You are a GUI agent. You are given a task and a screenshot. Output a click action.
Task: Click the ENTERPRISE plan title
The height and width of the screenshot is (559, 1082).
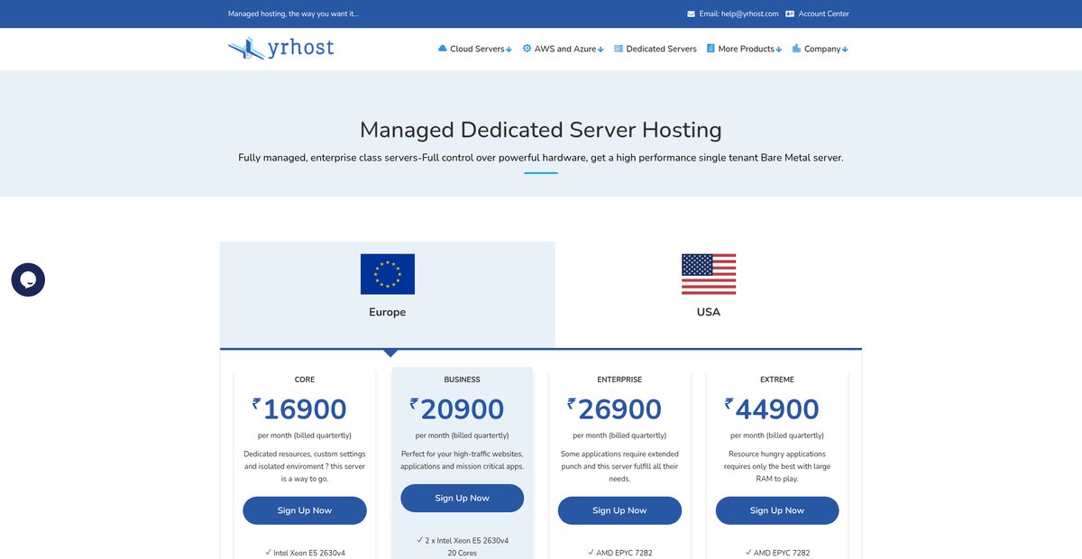point(619,380)
